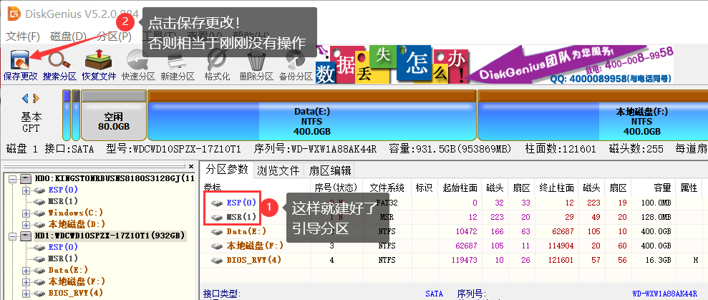Go to next disk with right arrow
This screenshot has width=708, height=300.
click(36, 98)
